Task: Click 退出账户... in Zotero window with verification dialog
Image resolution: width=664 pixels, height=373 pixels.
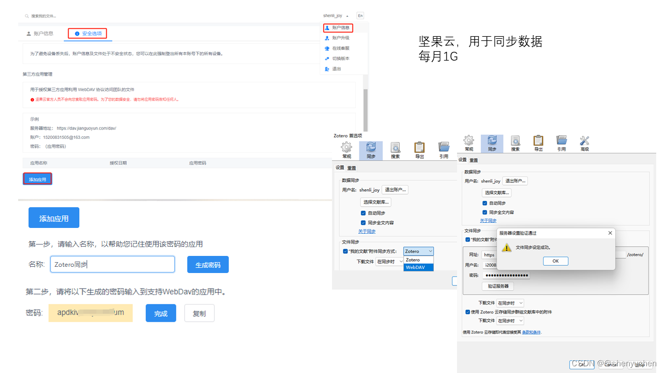Action: [515, 181]
